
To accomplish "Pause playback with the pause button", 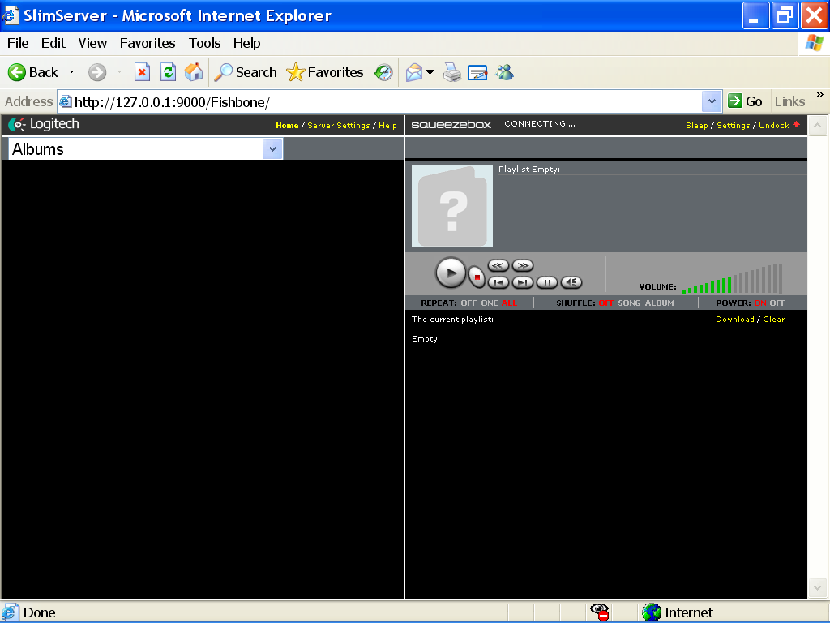I will click(547, 282).
